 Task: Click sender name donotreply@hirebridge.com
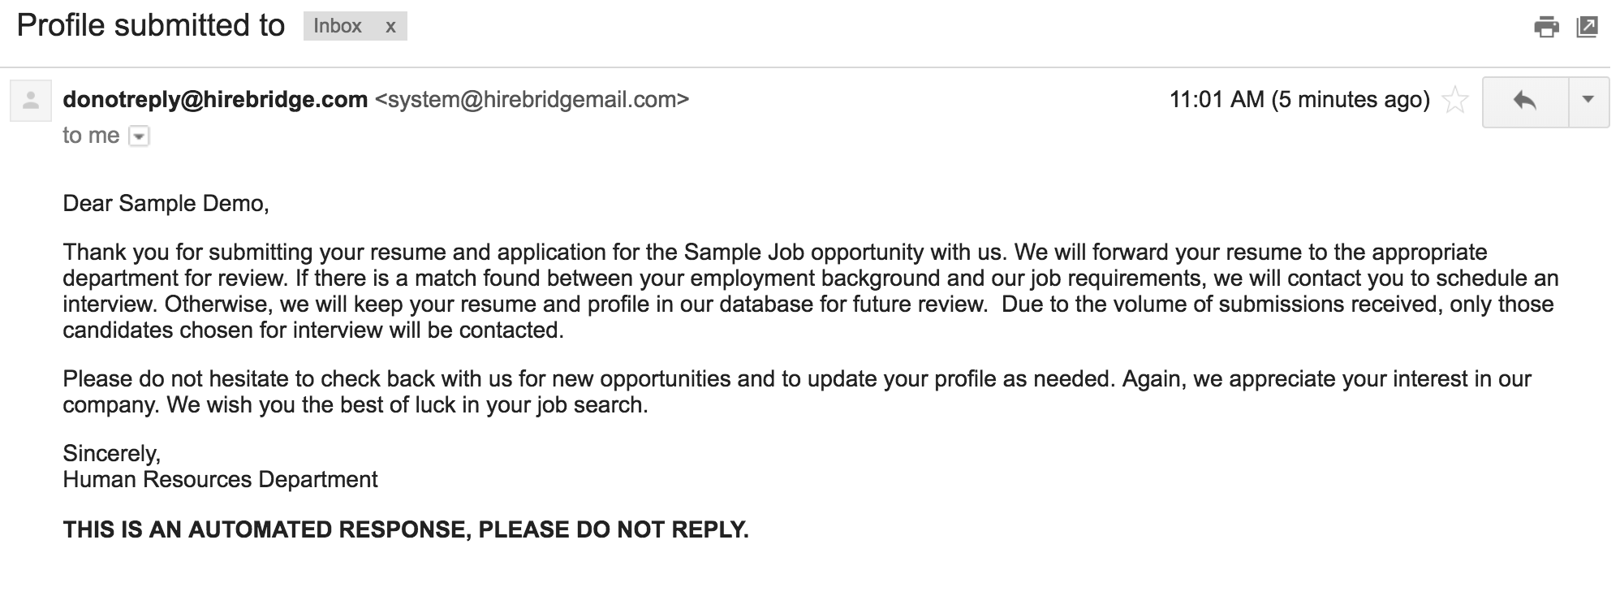[215, 100]
